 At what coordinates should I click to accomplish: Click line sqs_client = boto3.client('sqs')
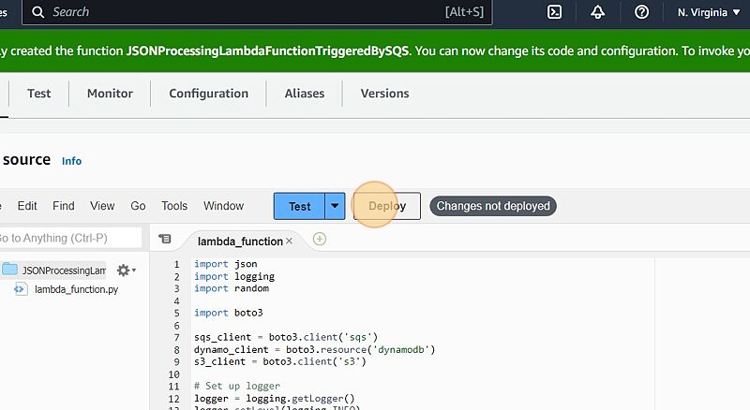pyautogui.click(x=286, y=337)
